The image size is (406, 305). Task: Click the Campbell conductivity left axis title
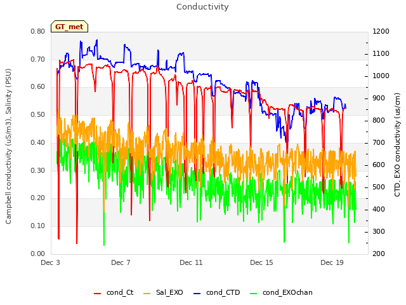coord(8,146)
